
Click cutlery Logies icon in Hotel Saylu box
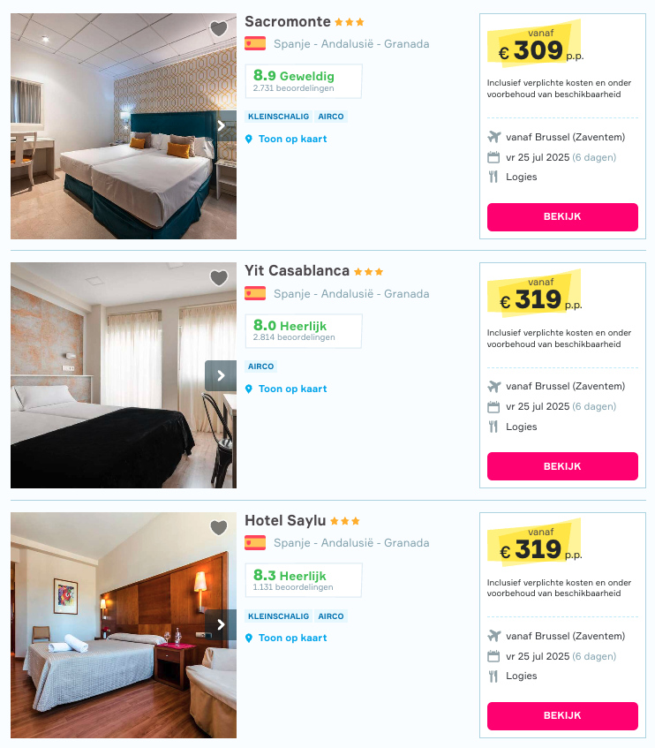click(x=493, y=676)
